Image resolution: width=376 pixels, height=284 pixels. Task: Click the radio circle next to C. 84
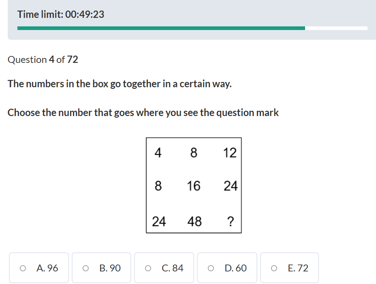pyautogui.click(x=149, y=268)
